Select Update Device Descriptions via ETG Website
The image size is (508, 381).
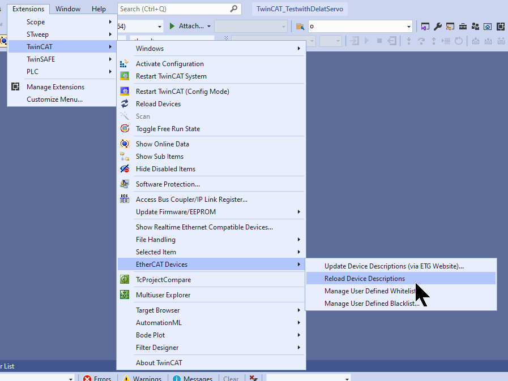[x=401, y=266]
